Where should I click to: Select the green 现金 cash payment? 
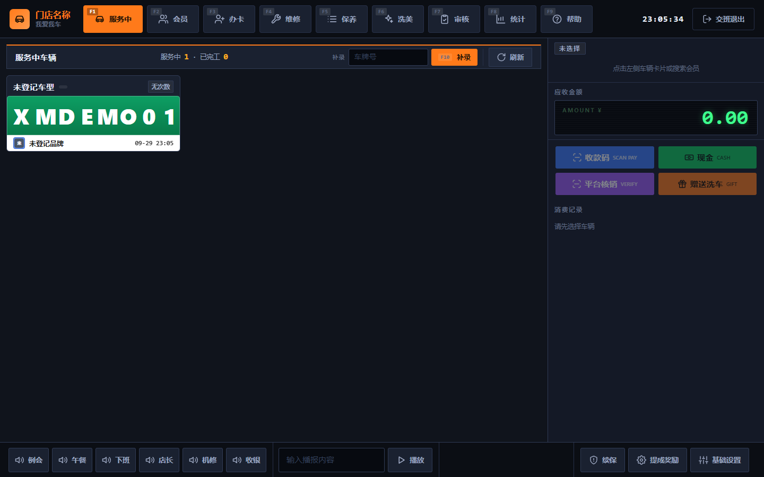[707, 157]
